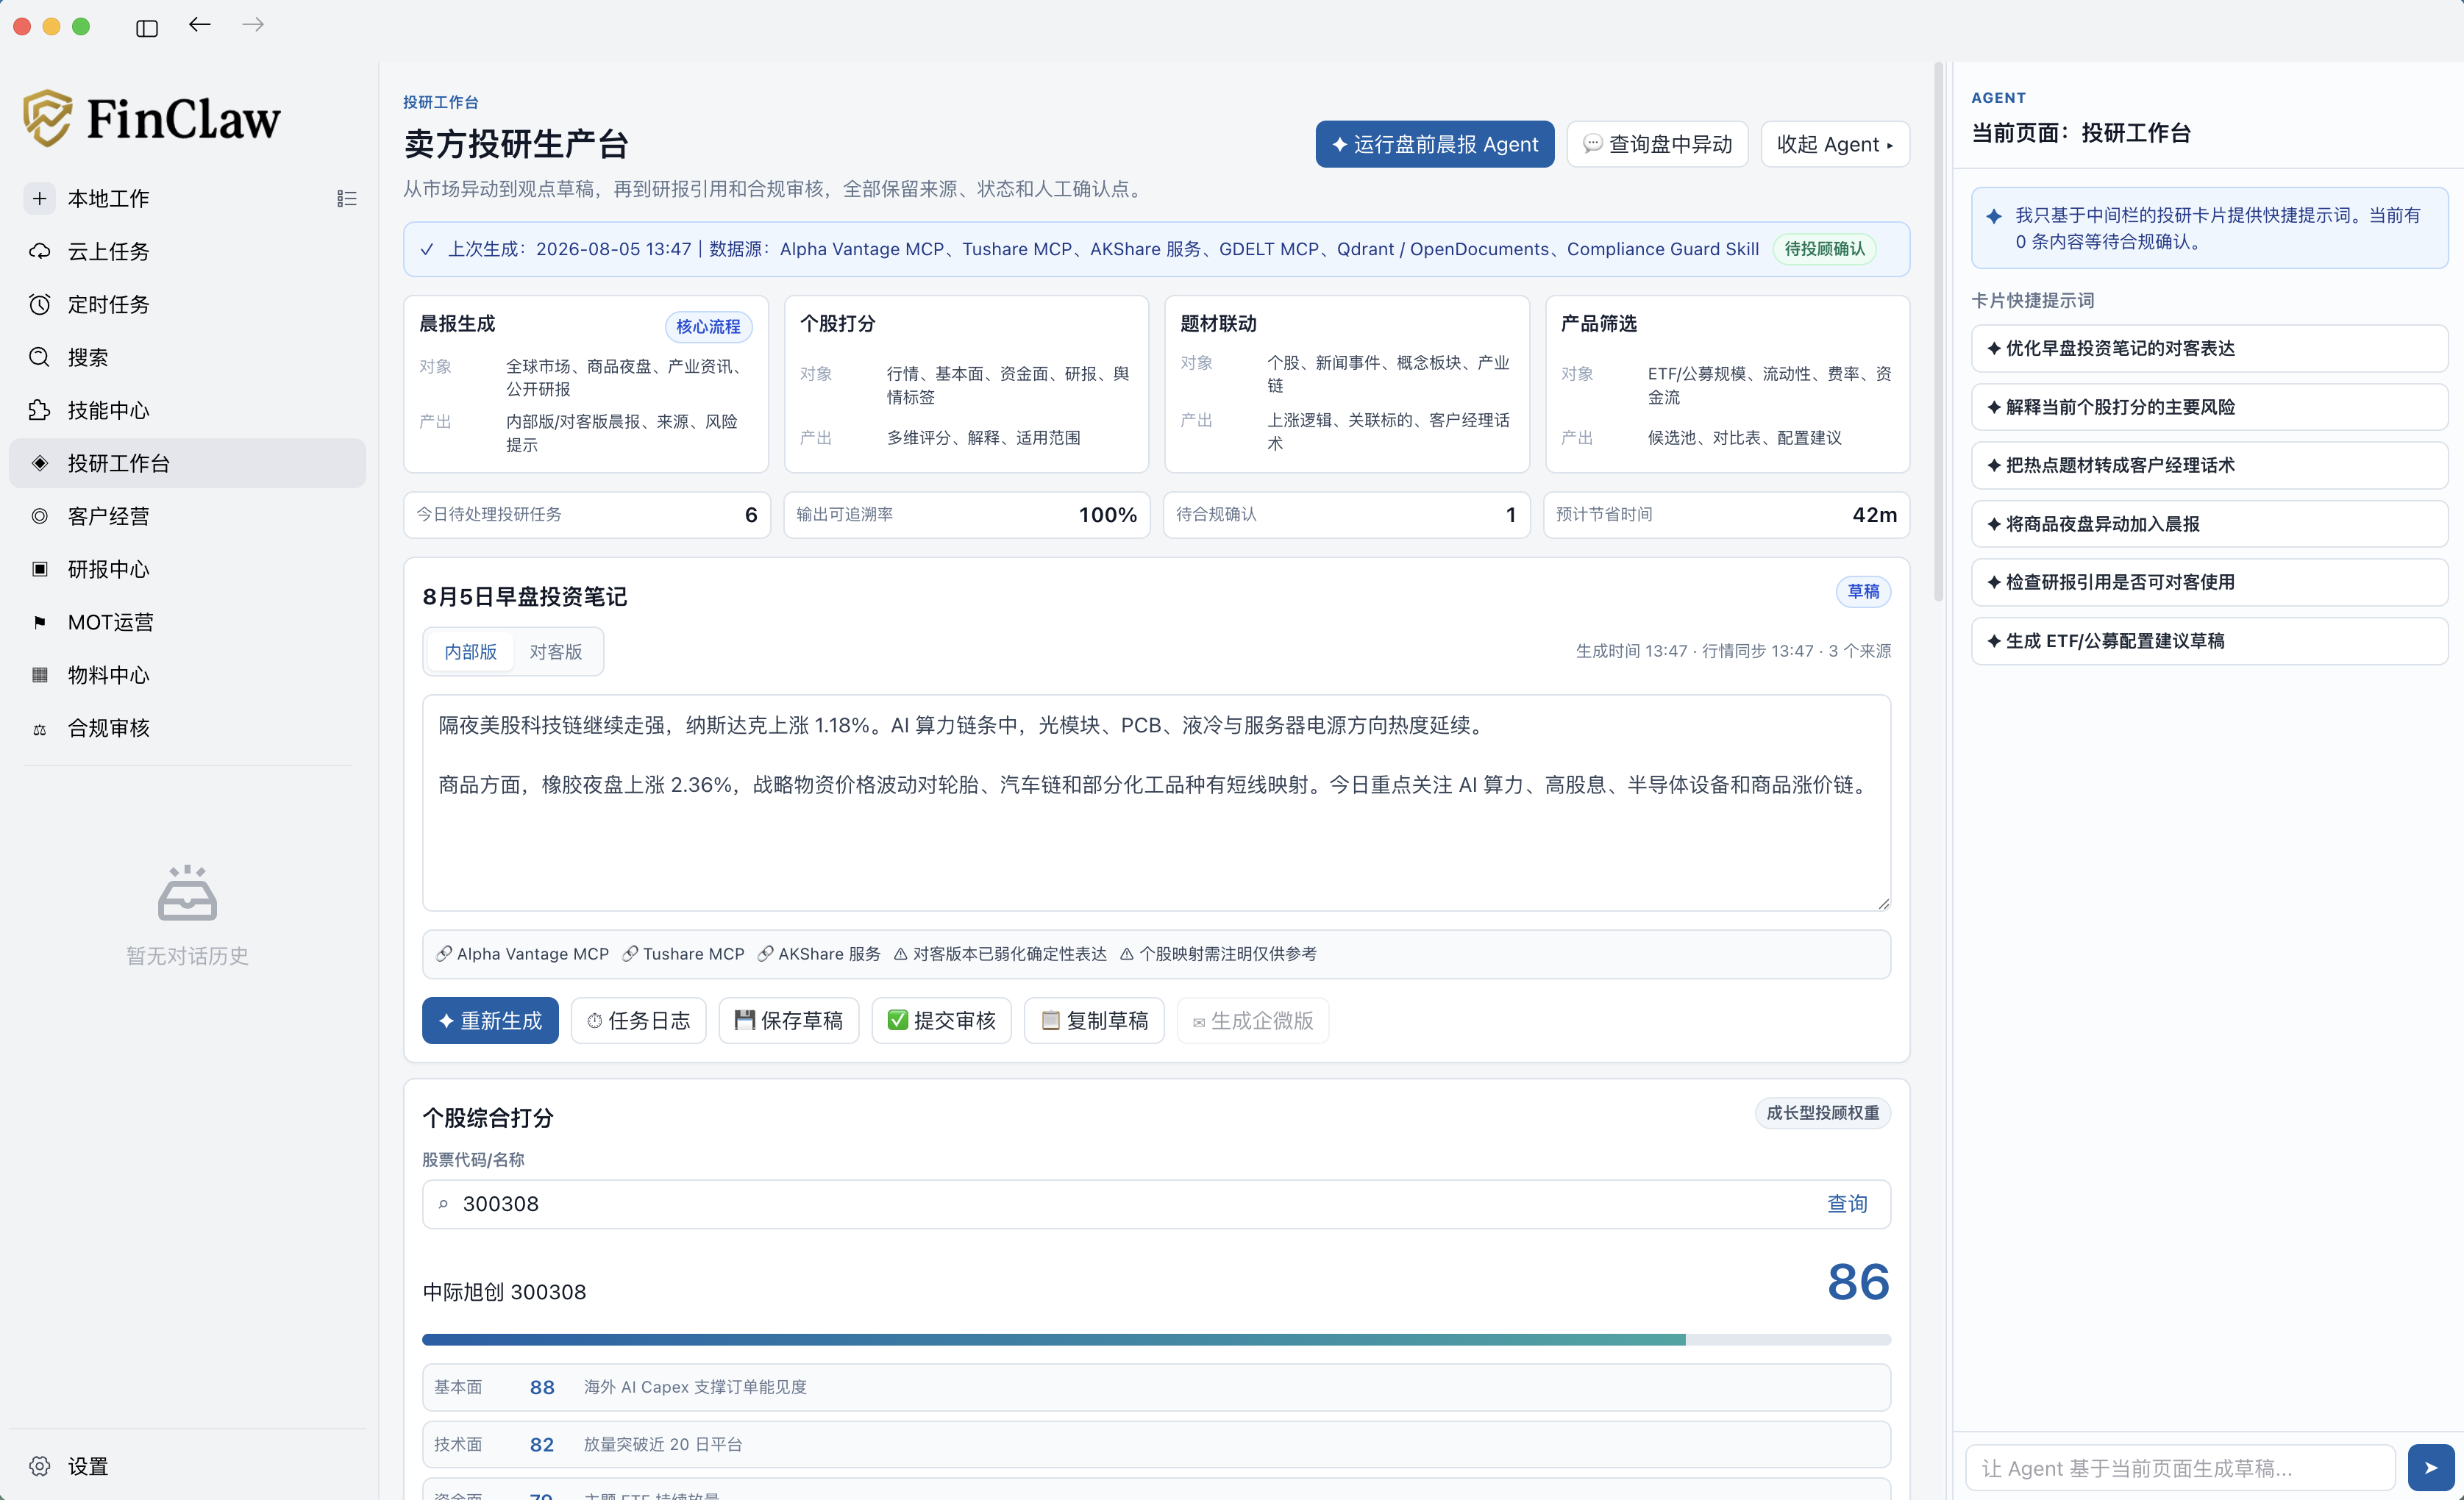
Task: Click the 待合规确认 stat box
Action: tap(1347, 515)
